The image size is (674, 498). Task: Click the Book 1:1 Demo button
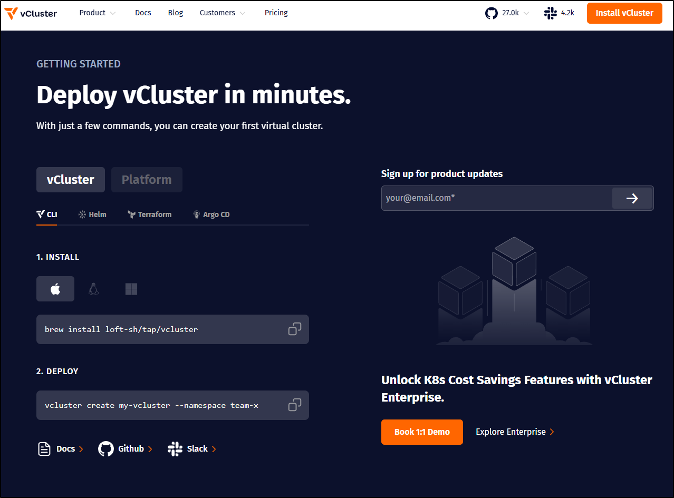[422, 432]
